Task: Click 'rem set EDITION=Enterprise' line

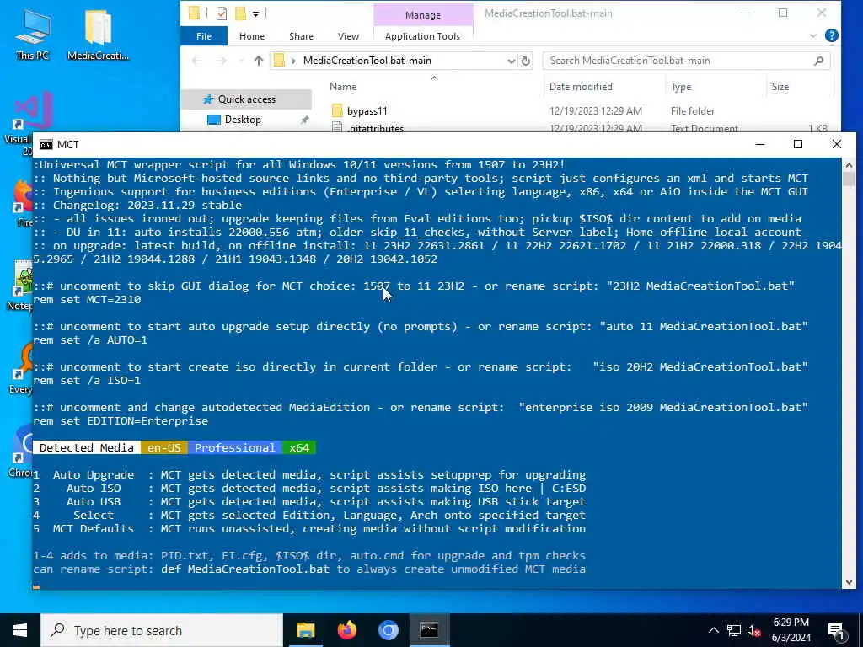Action: pos(121,421)
